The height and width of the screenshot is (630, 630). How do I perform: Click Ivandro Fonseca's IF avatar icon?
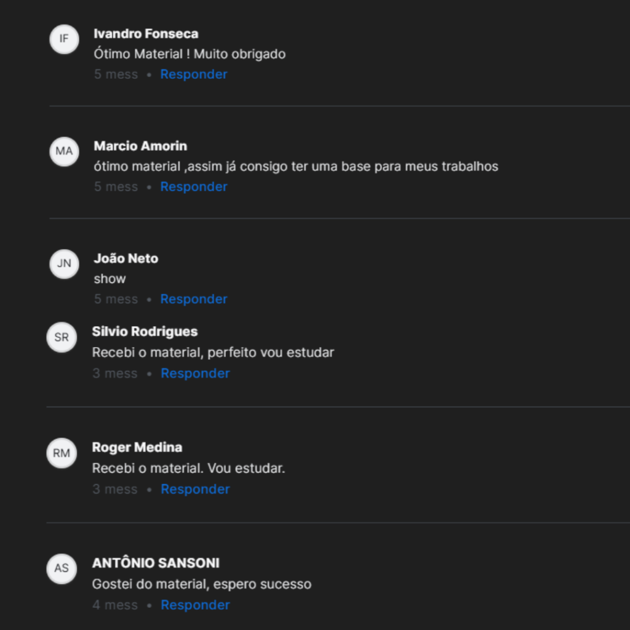pos(64,39)
